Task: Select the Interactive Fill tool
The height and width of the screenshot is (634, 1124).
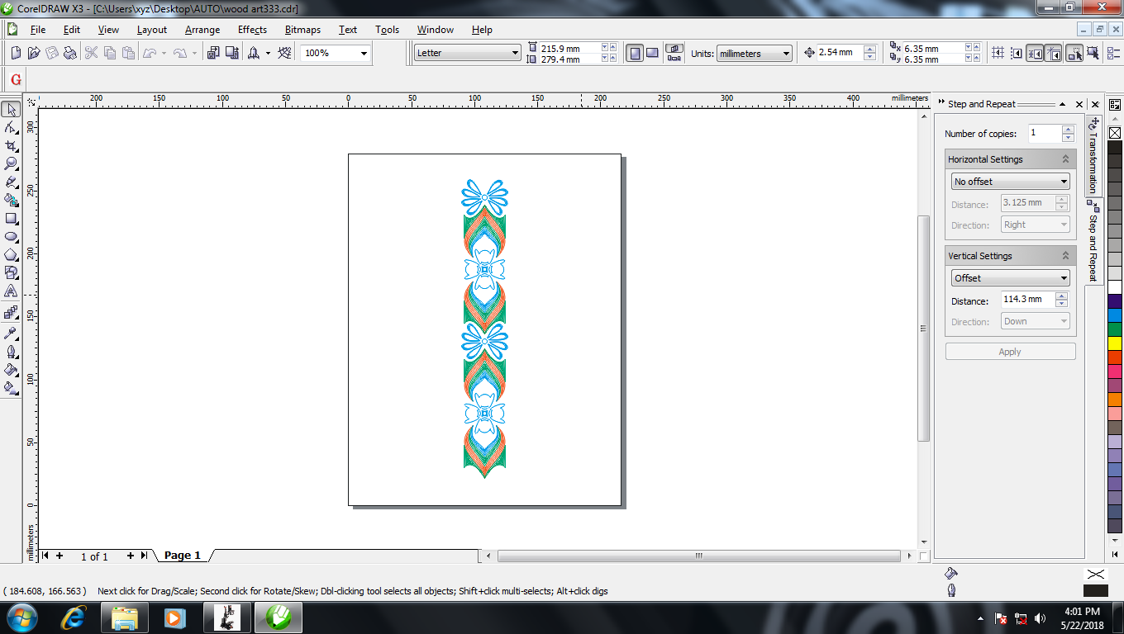Action: tap(11, 387)
